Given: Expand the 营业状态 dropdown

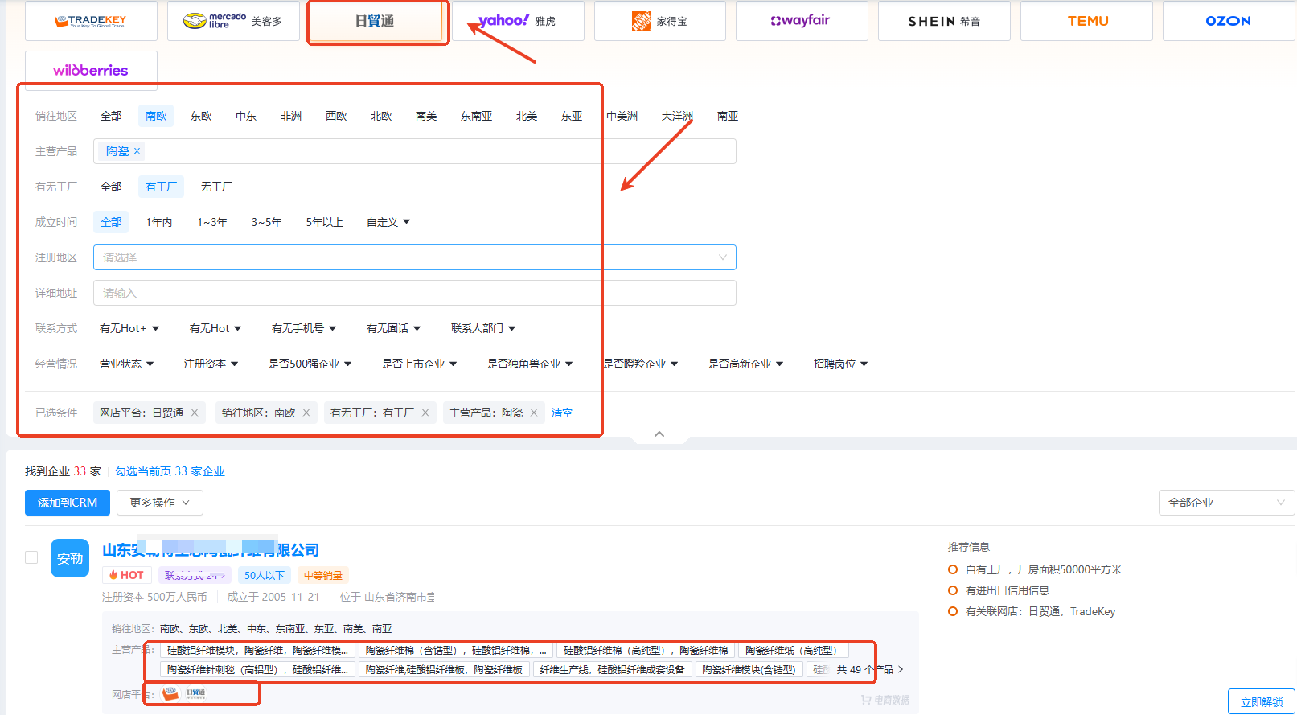Looking at the screenshot, I should 126,364.
